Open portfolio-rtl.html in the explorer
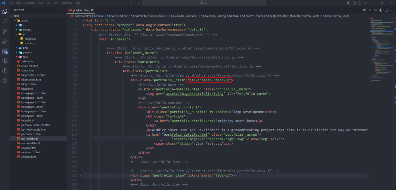The height and width of the screenshot is (190, 396). click(x=31, y=134)
